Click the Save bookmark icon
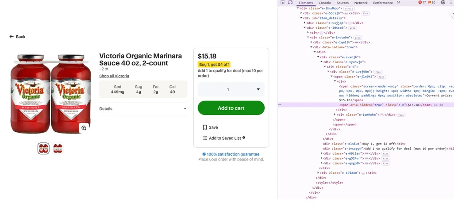This screenshot has height=206, width=454. pos(205,127)
